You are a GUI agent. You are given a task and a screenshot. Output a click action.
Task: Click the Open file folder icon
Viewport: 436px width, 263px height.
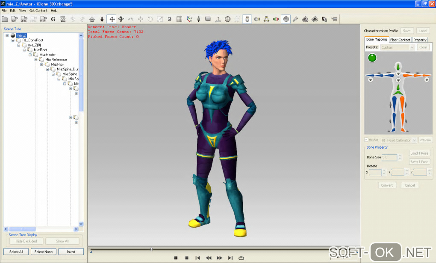(5, 19)
